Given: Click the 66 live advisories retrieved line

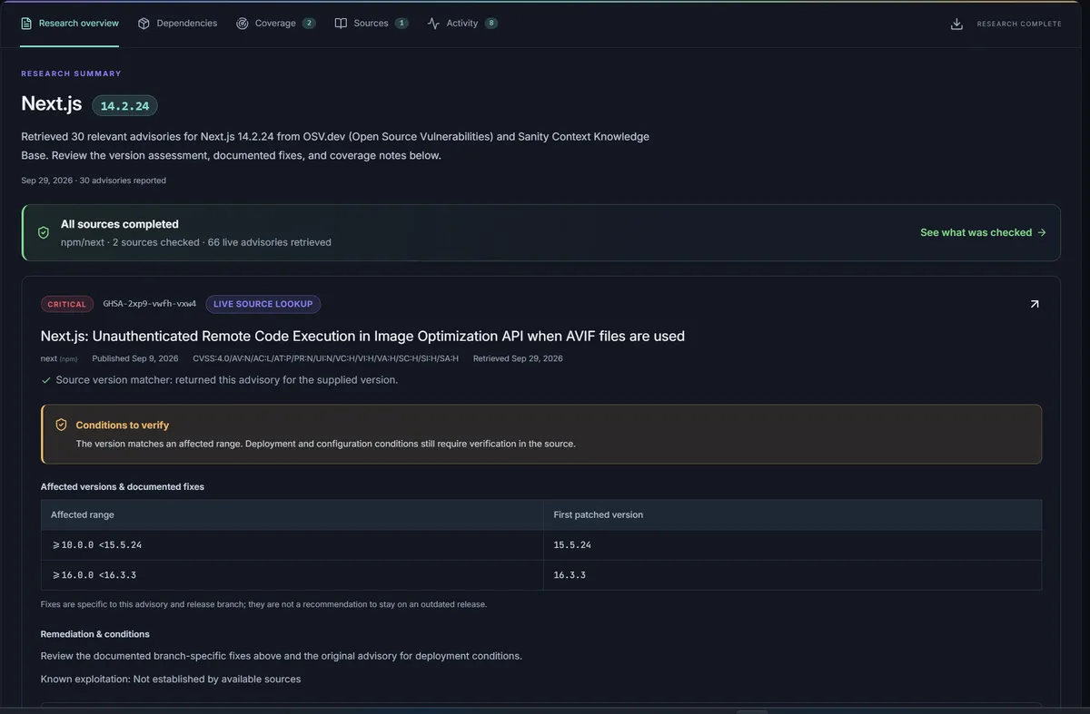Looking at the screenshot, I should pos(270,242).
